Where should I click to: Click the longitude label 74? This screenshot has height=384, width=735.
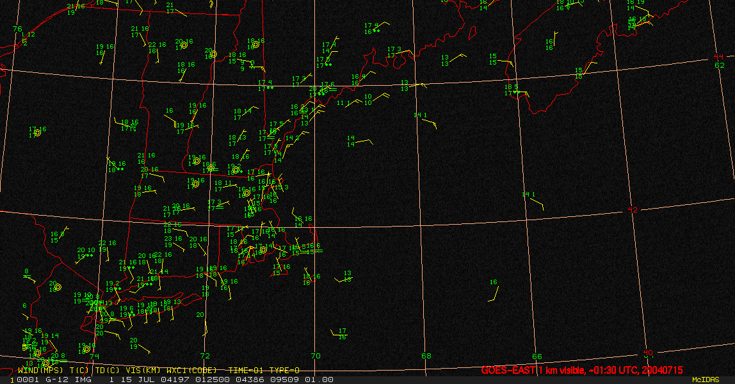(94, 356)
